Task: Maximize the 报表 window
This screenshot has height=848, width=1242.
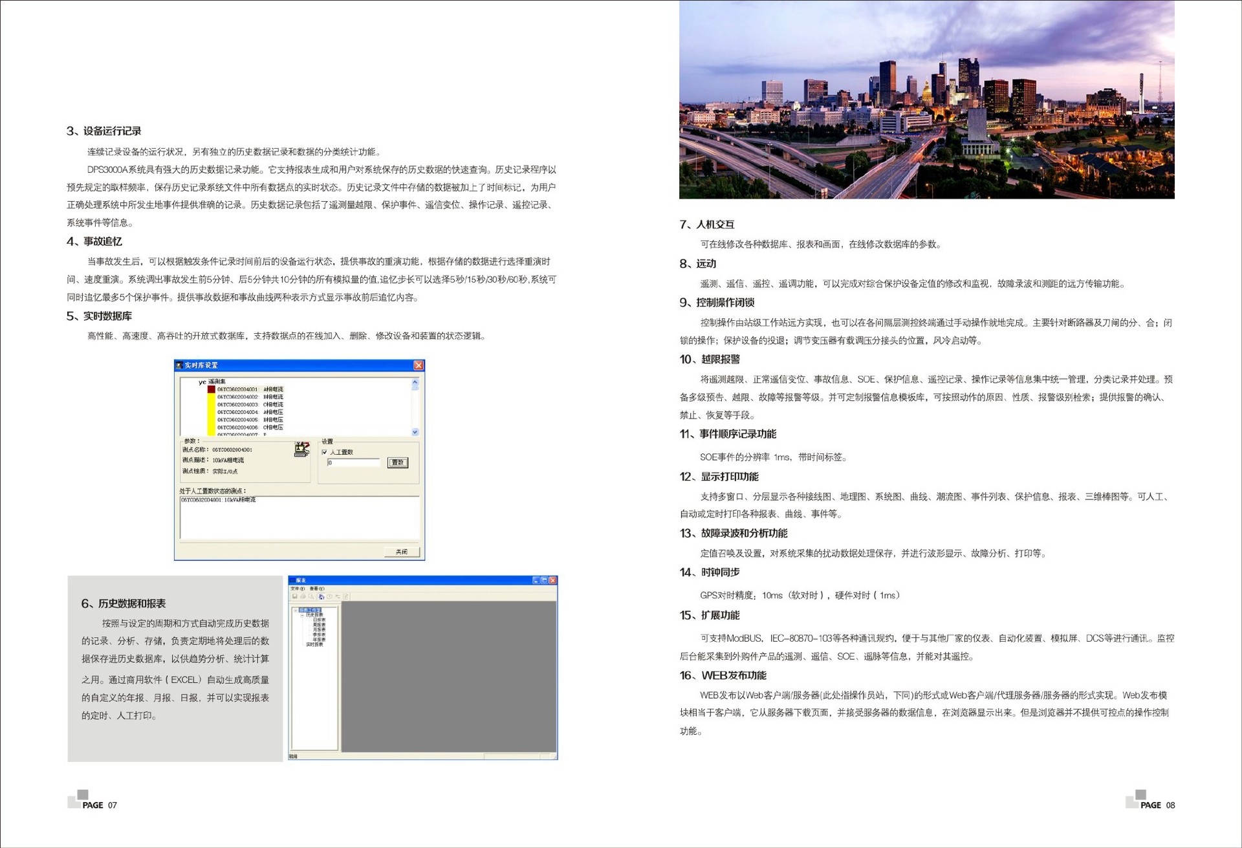Action: coord(545,580)
